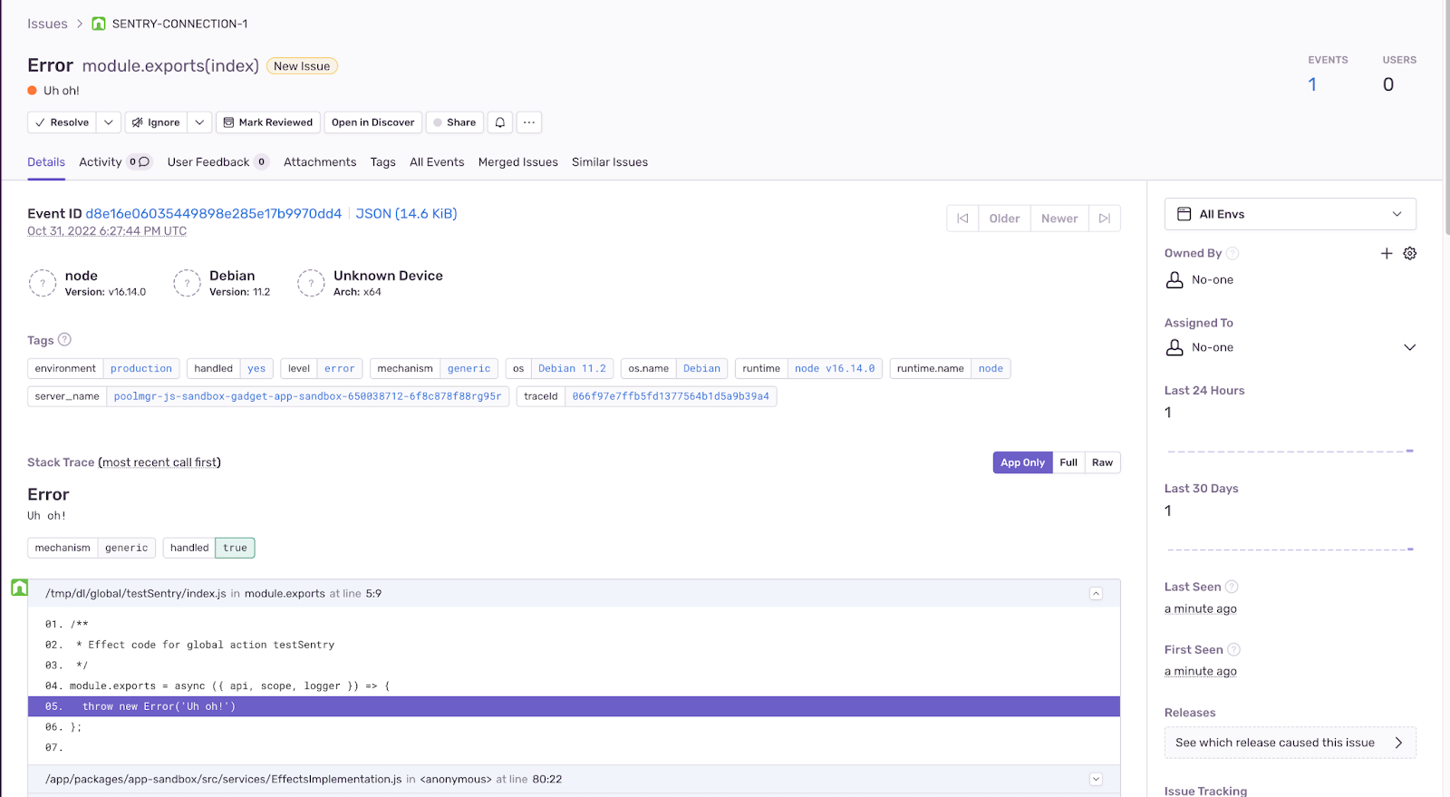
Task: Click the Events count 1
Action: click(1312, 84)
